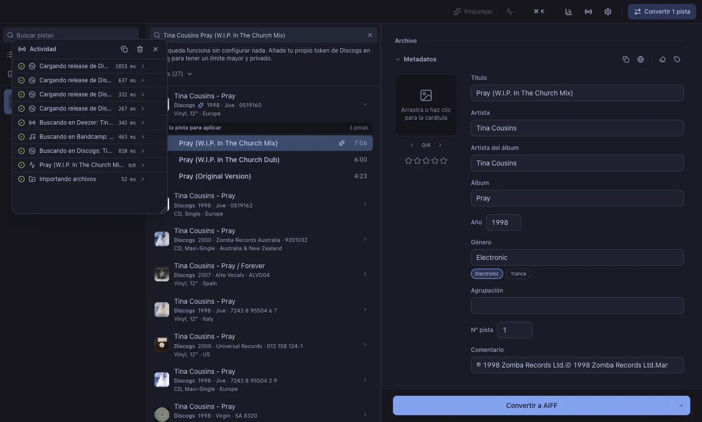This screenshot has height=422, width=702.
Task: Open the activity broadcast icon in toolbar
Action: tap(588, 12)
